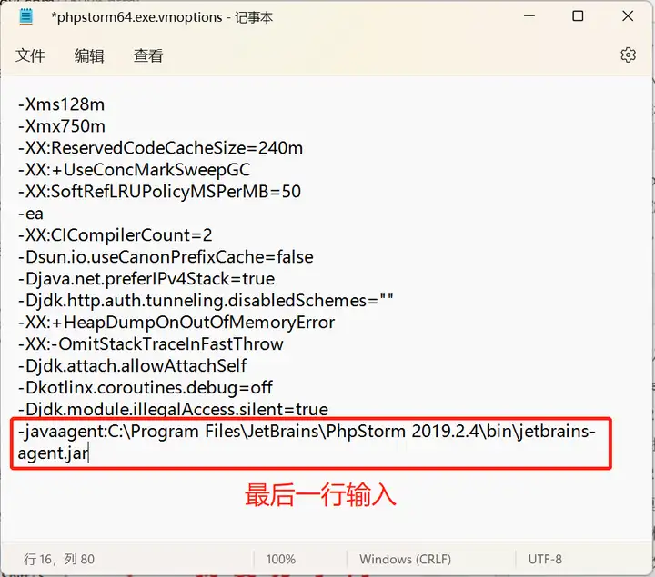Click the tunneling.disabledSchemes line
This screenshot has height=577, width=655.
(x=206, y=301)
